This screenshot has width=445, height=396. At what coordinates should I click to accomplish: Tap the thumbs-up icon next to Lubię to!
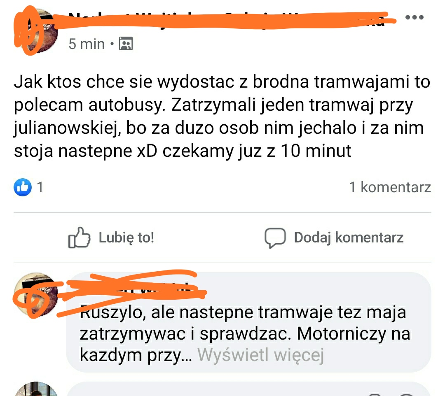coord(79,238)
